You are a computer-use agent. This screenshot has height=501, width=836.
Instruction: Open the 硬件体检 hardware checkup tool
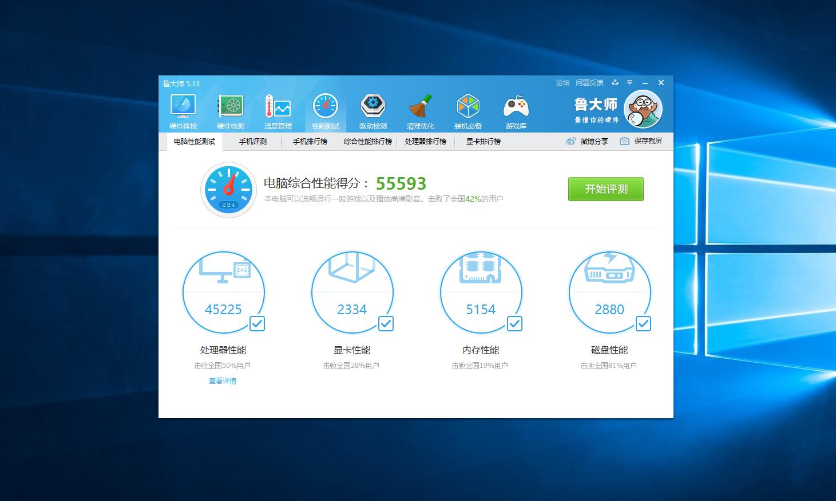pos(182,109)
